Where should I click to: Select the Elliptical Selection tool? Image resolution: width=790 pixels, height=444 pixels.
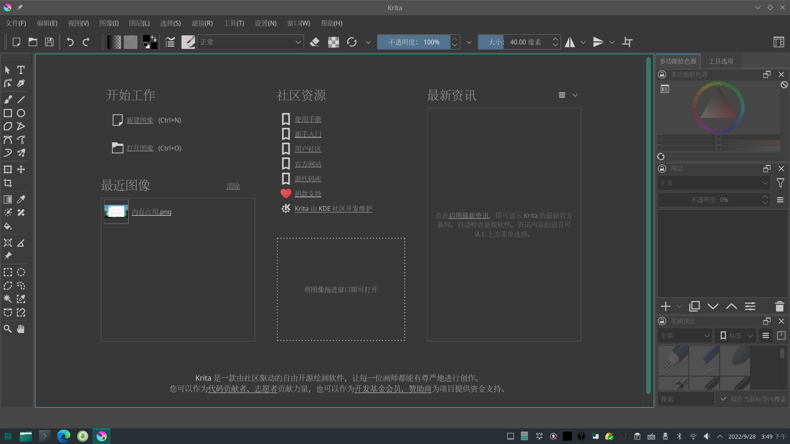[21, 272]
